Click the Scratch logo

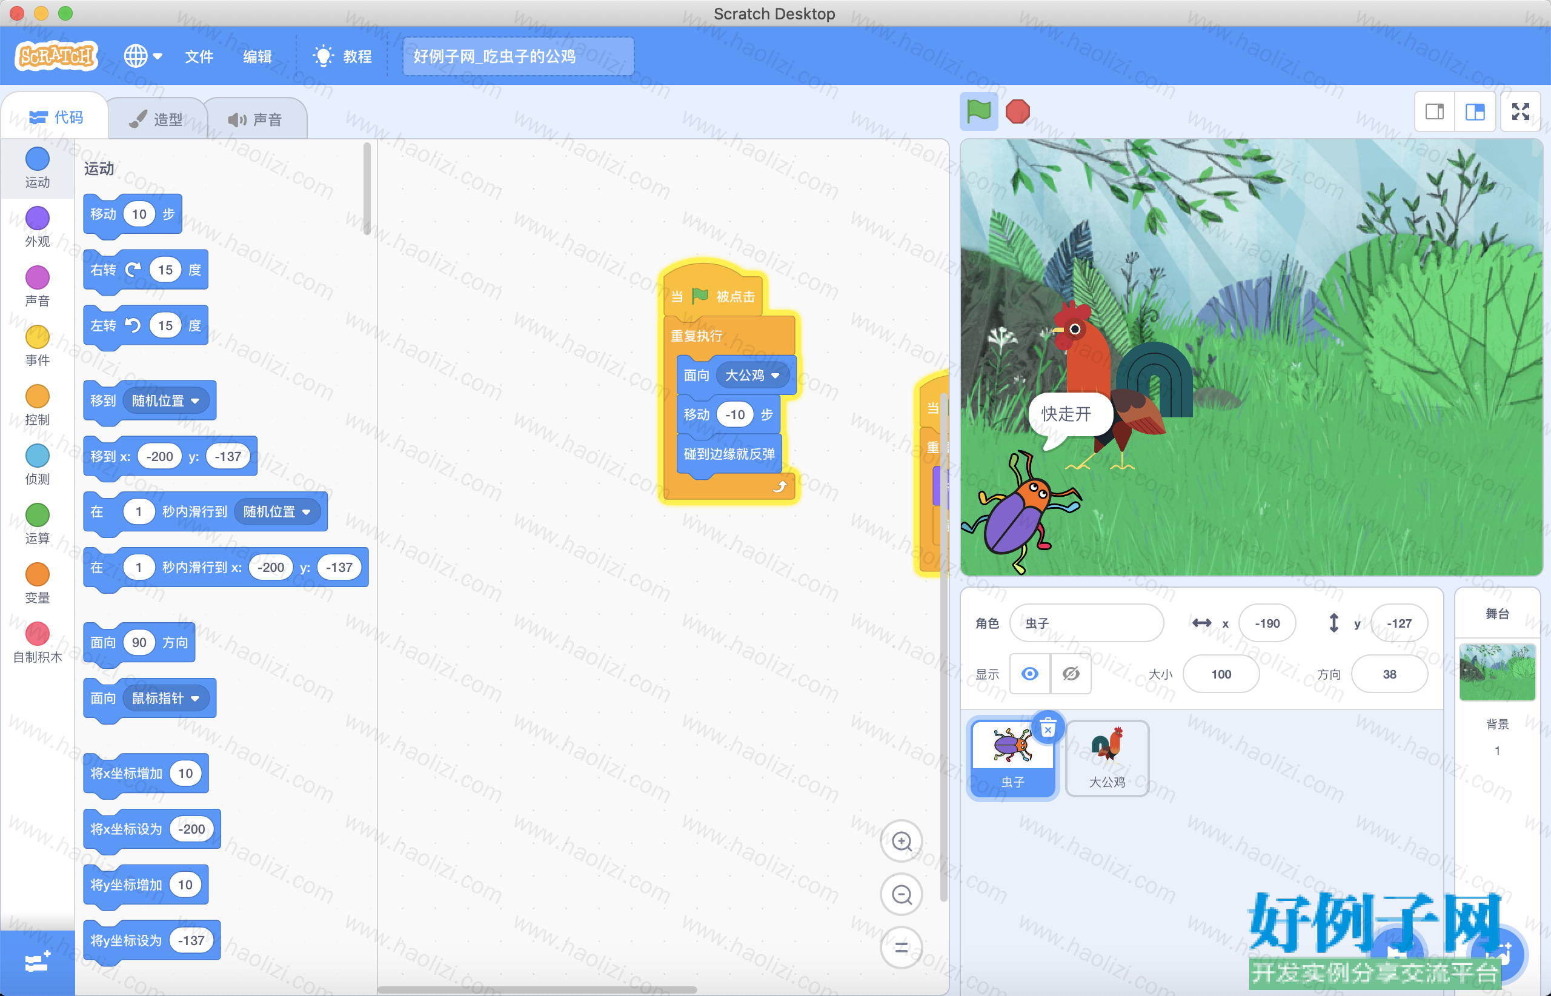click(56, 56)
